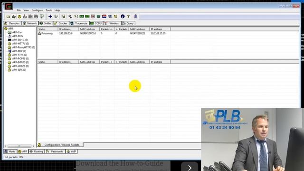Click the IP address 192.168.15.10 cell
The height and width of the screenshot is (171, 304).
(158, 33)
